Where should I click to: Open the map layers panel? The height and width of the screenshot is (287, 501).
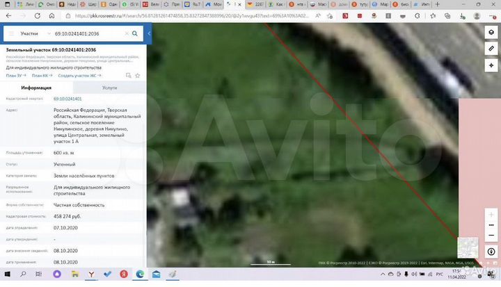point(491,33)
